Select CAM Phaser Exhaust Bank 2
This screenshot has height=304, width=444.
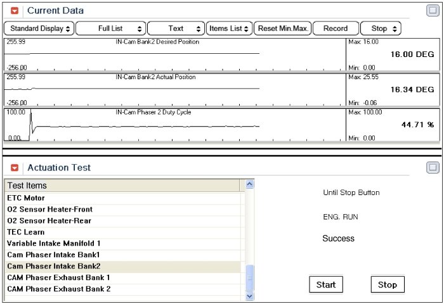click(x=58, y=289)
